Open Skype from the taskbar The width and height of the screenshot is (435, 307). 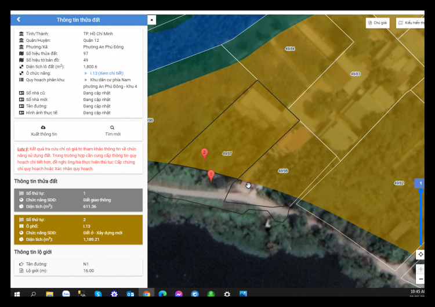[x=98, y=294]
